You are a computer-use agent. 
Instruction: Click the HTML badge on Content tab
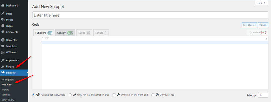[x=70, y=33]
